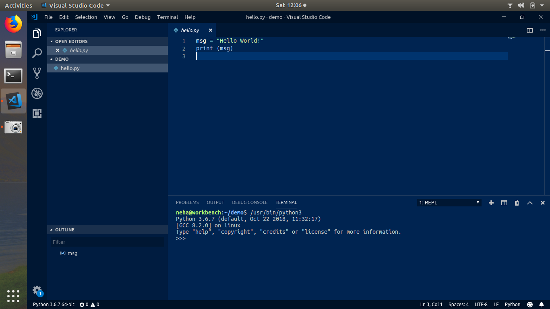Click the split editor icon
The height and width of the screenshot is (309, 550).
(530, 30)
